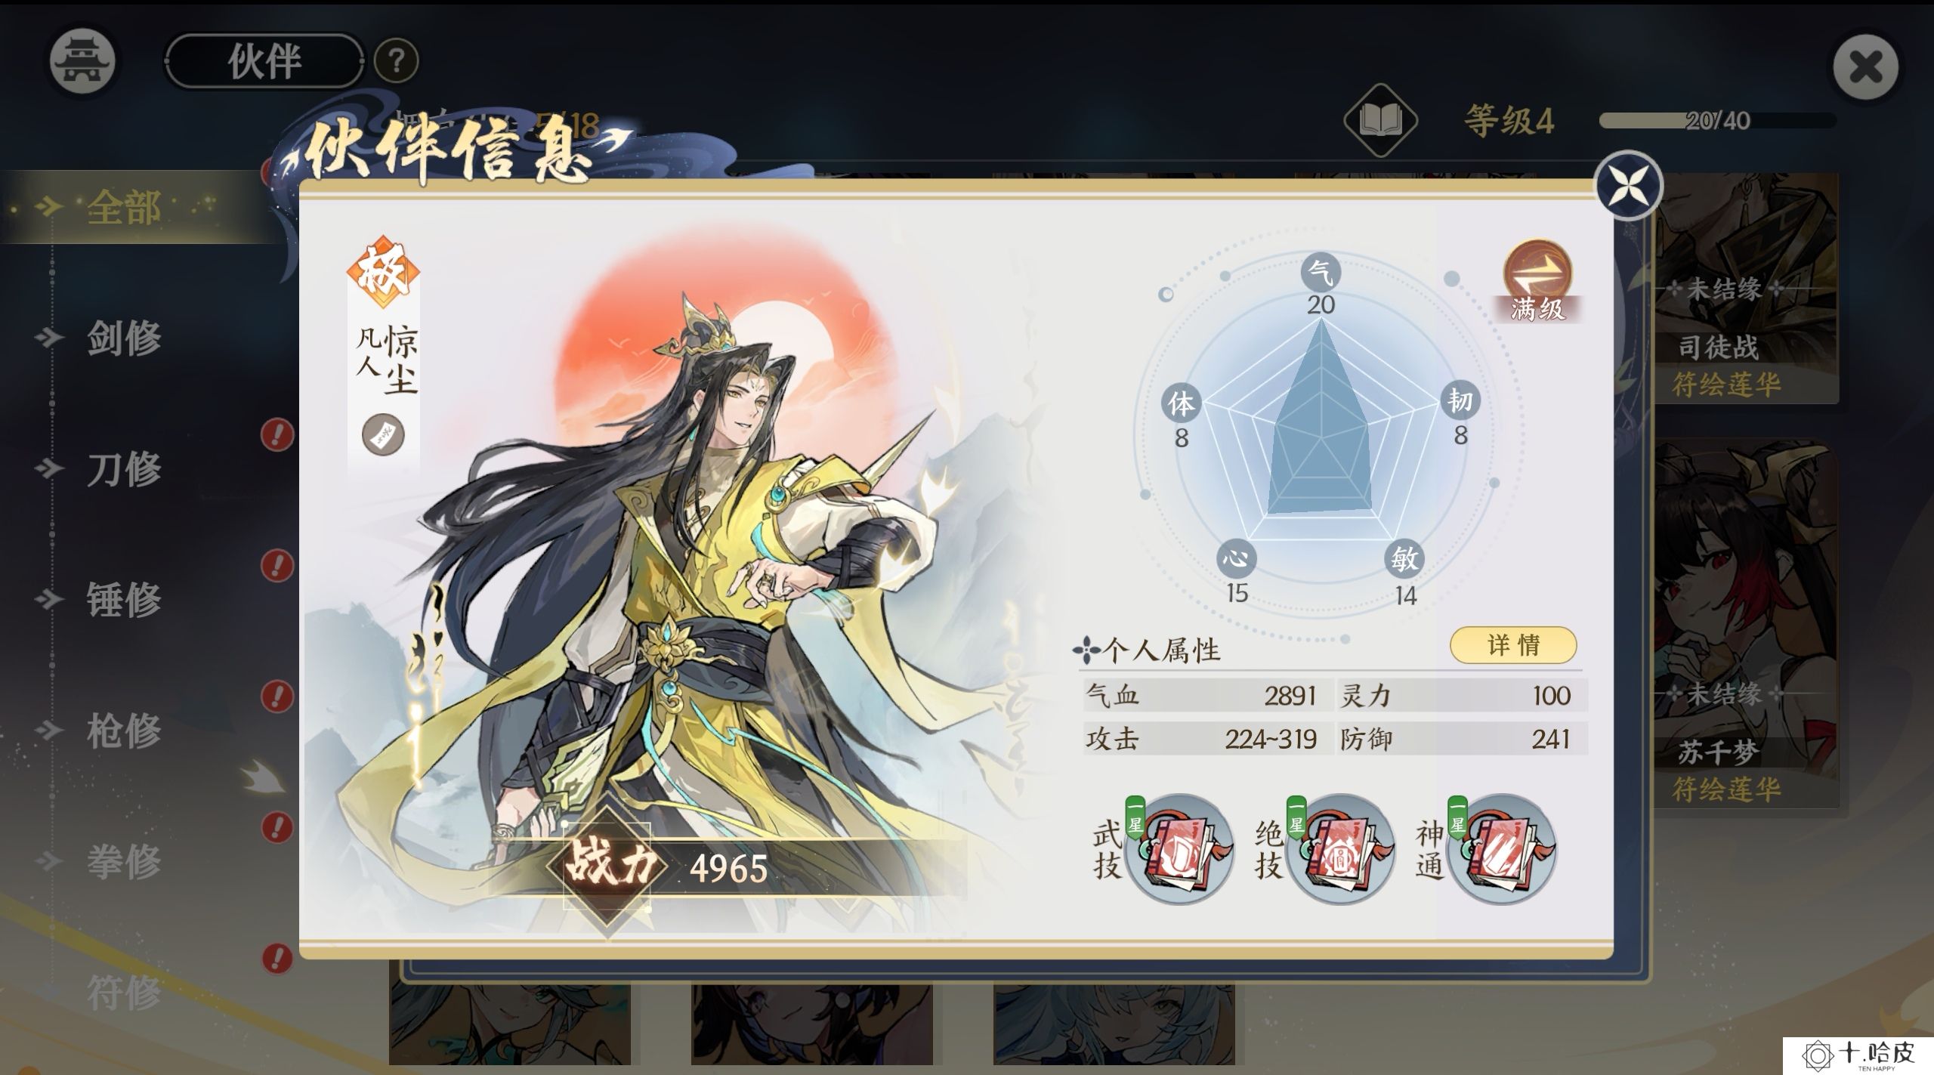Open the question mark help icon
The width and height of the screenshot is (1934, 1075).
point(396,61)
